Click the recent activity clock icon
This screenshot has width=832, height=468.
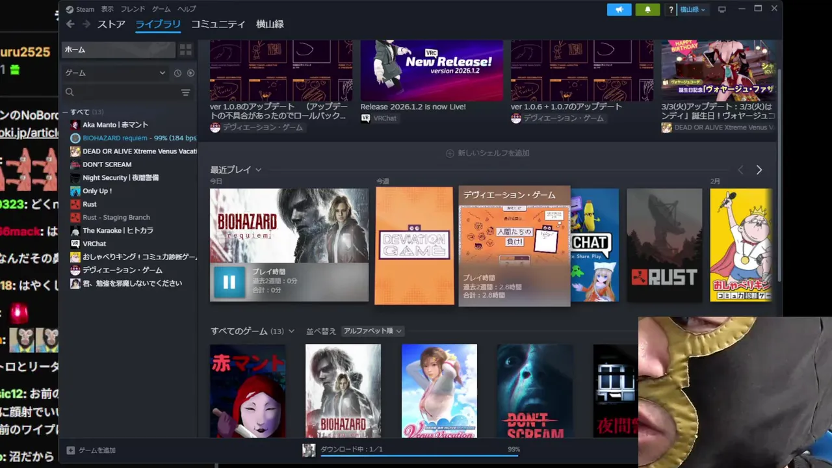pyautogui.click(x=177, y=73)
